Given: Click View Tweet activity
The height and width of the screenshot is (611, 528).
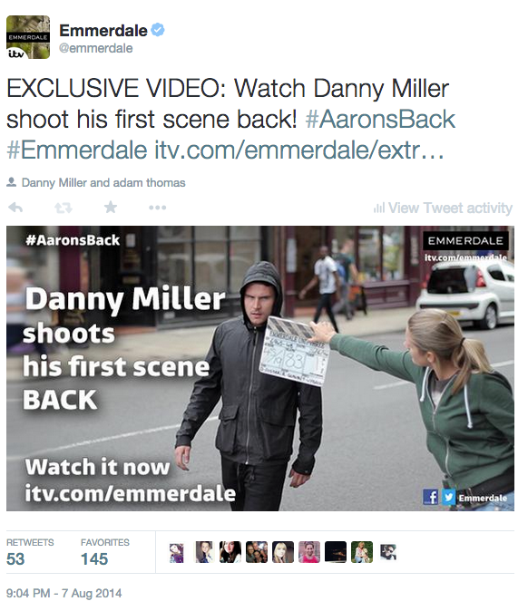Looking at the screenshot, I should 450,209.
